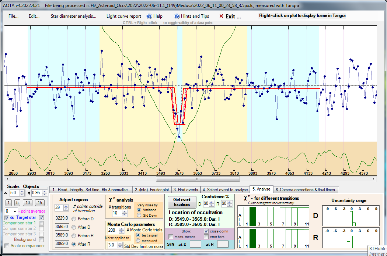Click the highlighted dark green bar in D histogram

coord(252,217)
